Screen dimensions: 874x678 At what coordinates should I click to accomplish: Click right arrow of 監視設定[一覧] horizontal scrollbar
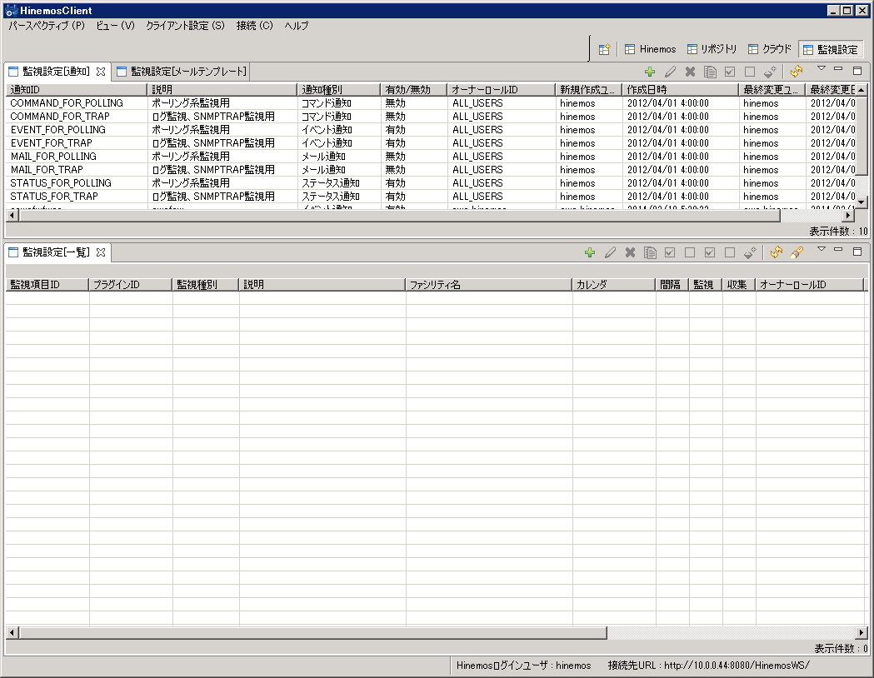click(x=862, y=633)
